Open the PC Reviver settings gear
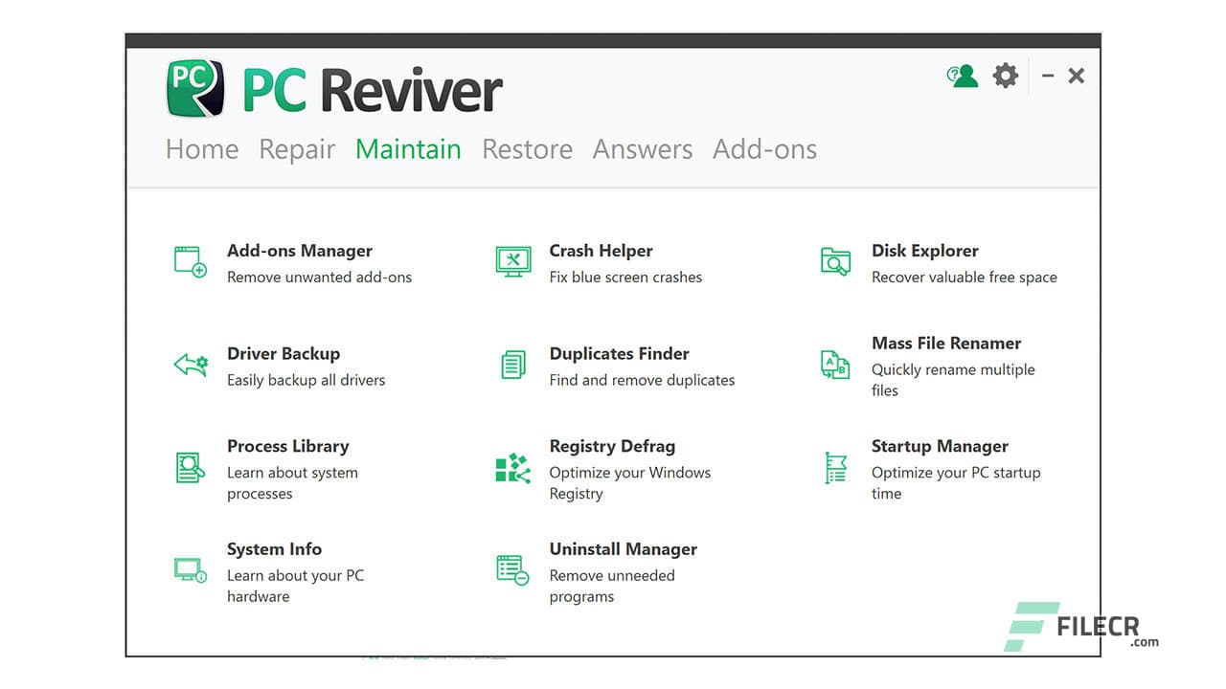Viewport: 1226px width, 689px height. 1005,76
